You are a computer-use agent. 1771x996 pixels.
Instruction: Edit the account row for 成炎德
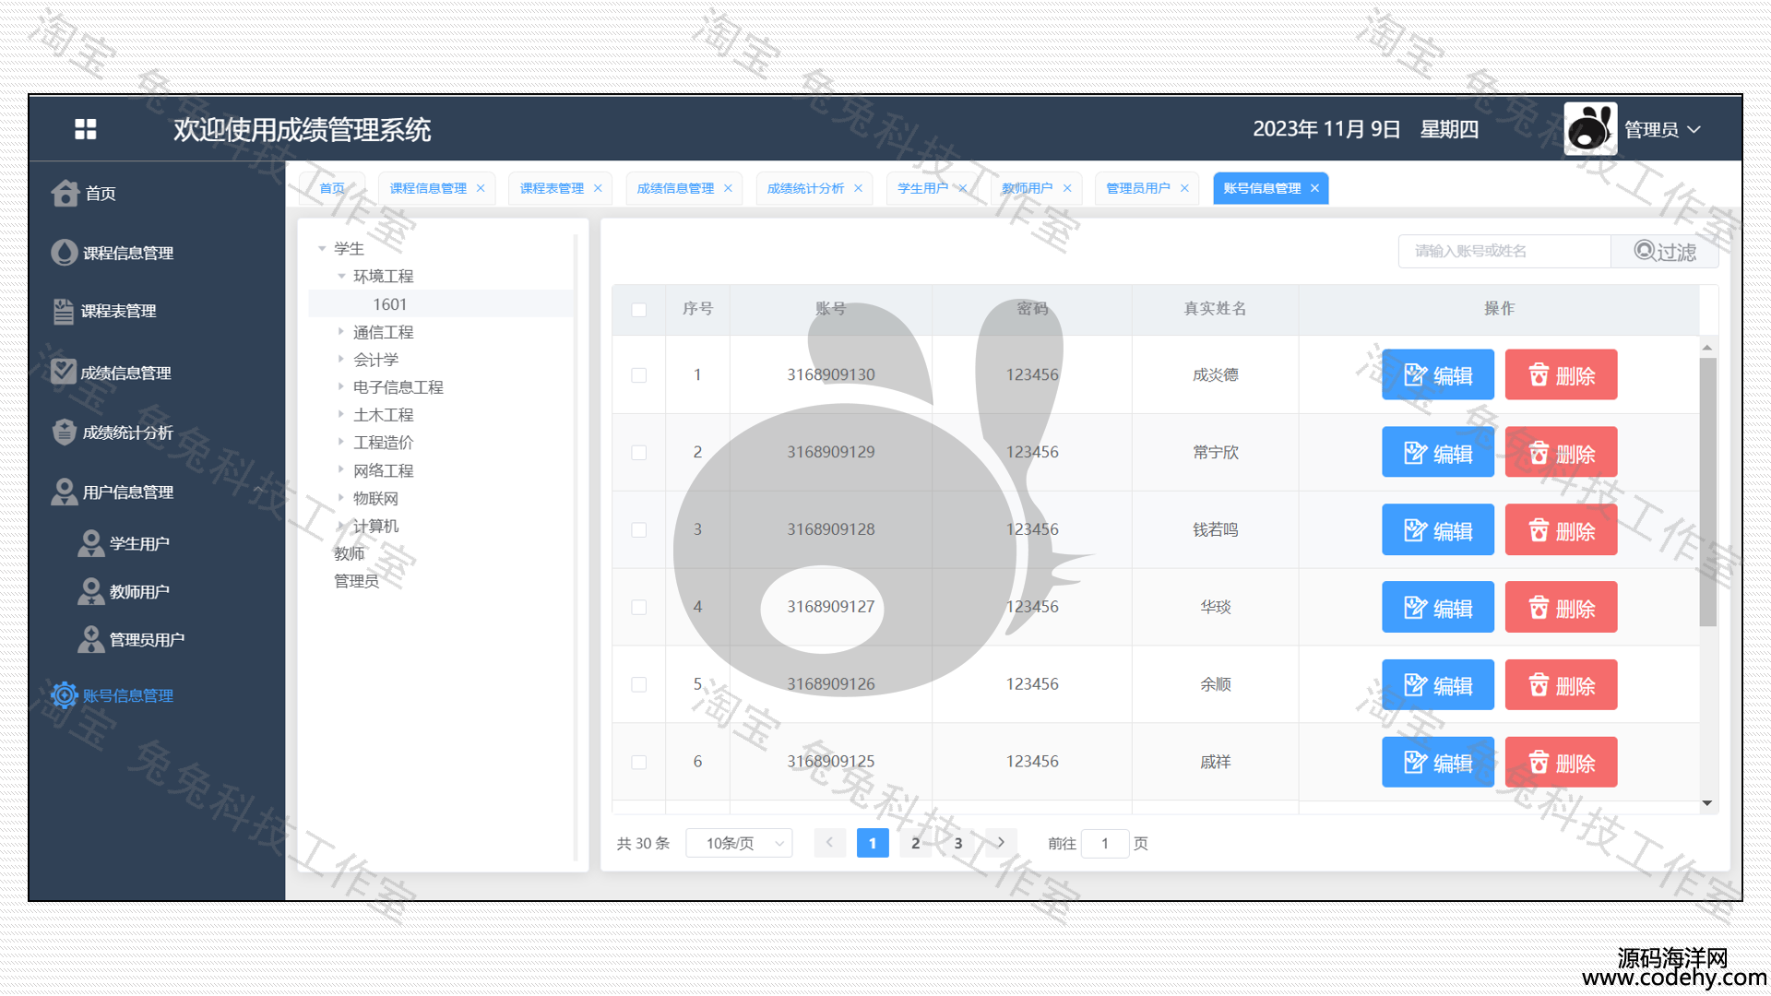[x=1437, y=374]
